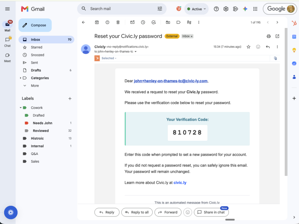299x224 pixels.
Task: Share this email in chat
Action: pyautogui.click(x=211, y=212)
